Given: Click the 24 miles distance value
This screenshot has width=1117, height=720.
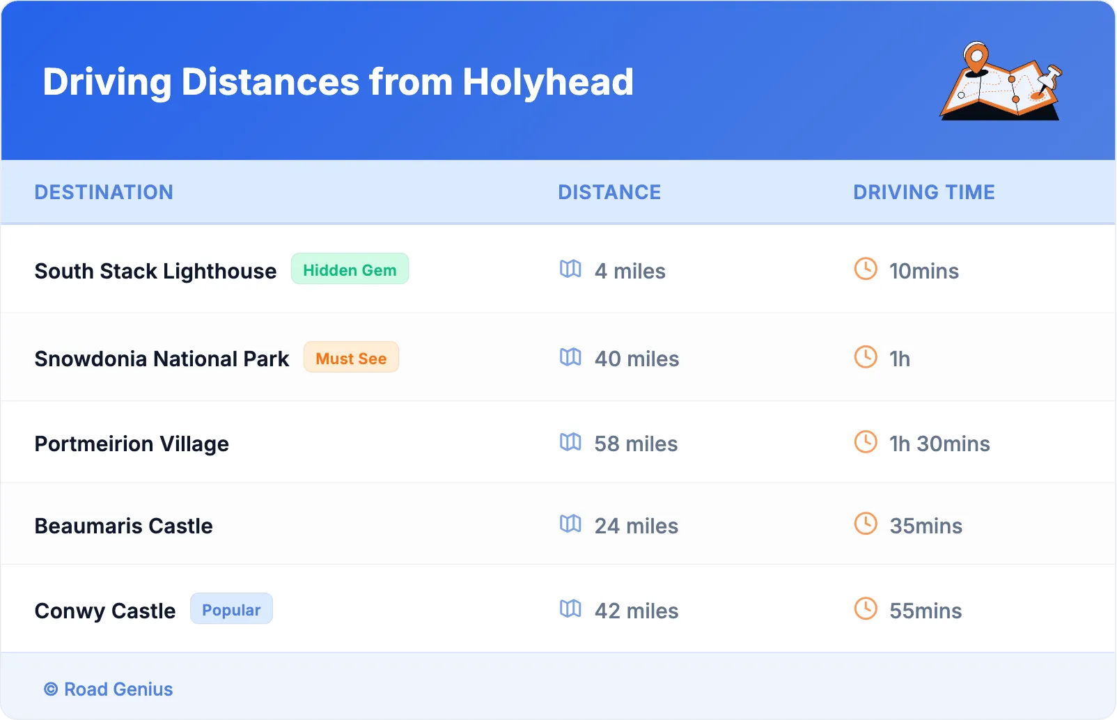Looking at the screenshot, I should click(636, 526).
